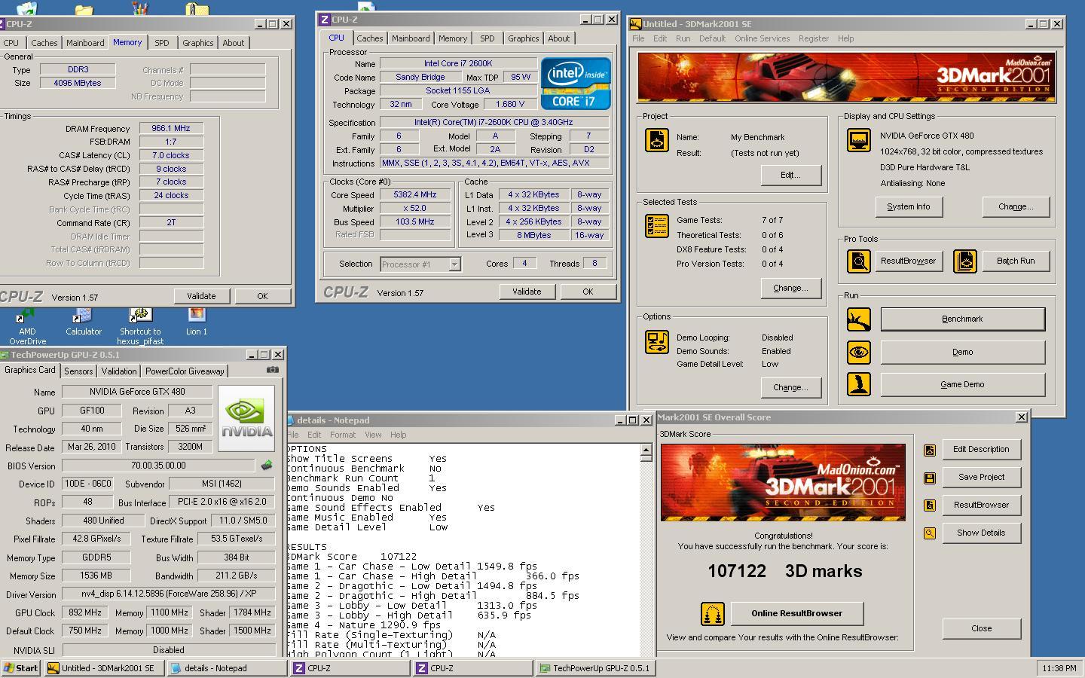
Task: Click the Show Details magnifier icon
Action: [x=930, y=533]
